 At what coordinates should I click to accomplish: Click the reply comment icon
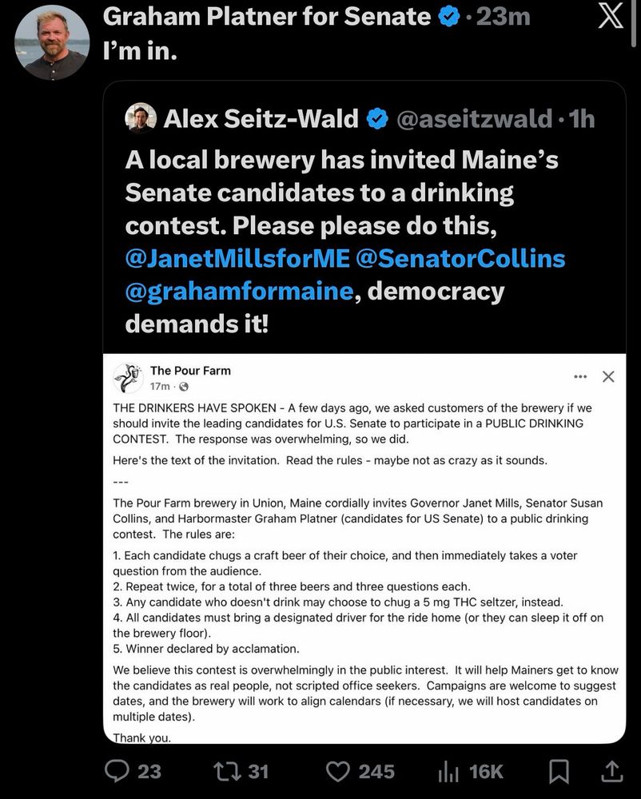point(119,771)
